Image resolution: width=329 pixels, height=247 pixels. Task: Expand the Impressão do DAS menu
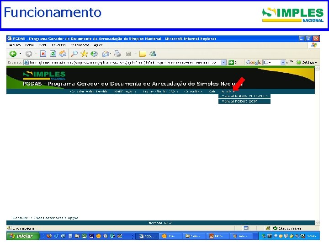pyautogui.click(x=160, y=91)
